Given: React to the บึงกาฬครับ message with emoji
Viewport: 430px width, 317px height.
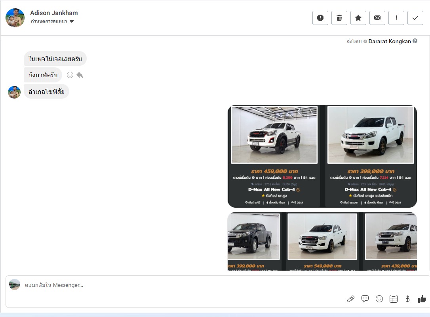Looking at the screenshot, I should click(70, 75).
